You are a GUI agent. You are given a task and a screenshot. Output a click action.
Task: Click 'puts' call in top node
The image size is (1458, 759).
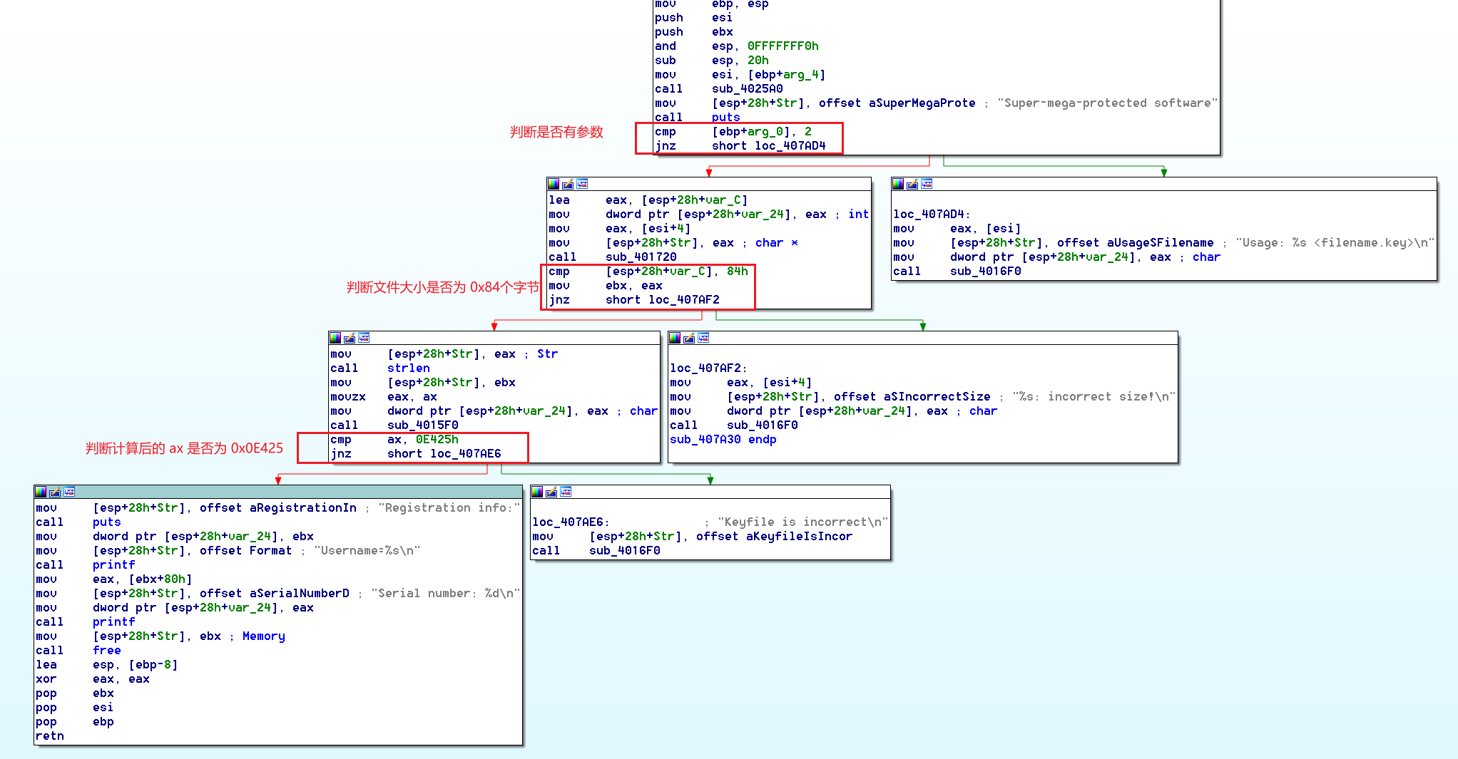725,118
